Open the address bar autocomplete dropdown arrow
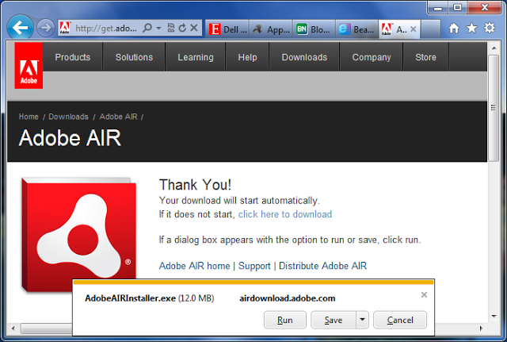Screen dimensions: 507x342 point(158,29)
